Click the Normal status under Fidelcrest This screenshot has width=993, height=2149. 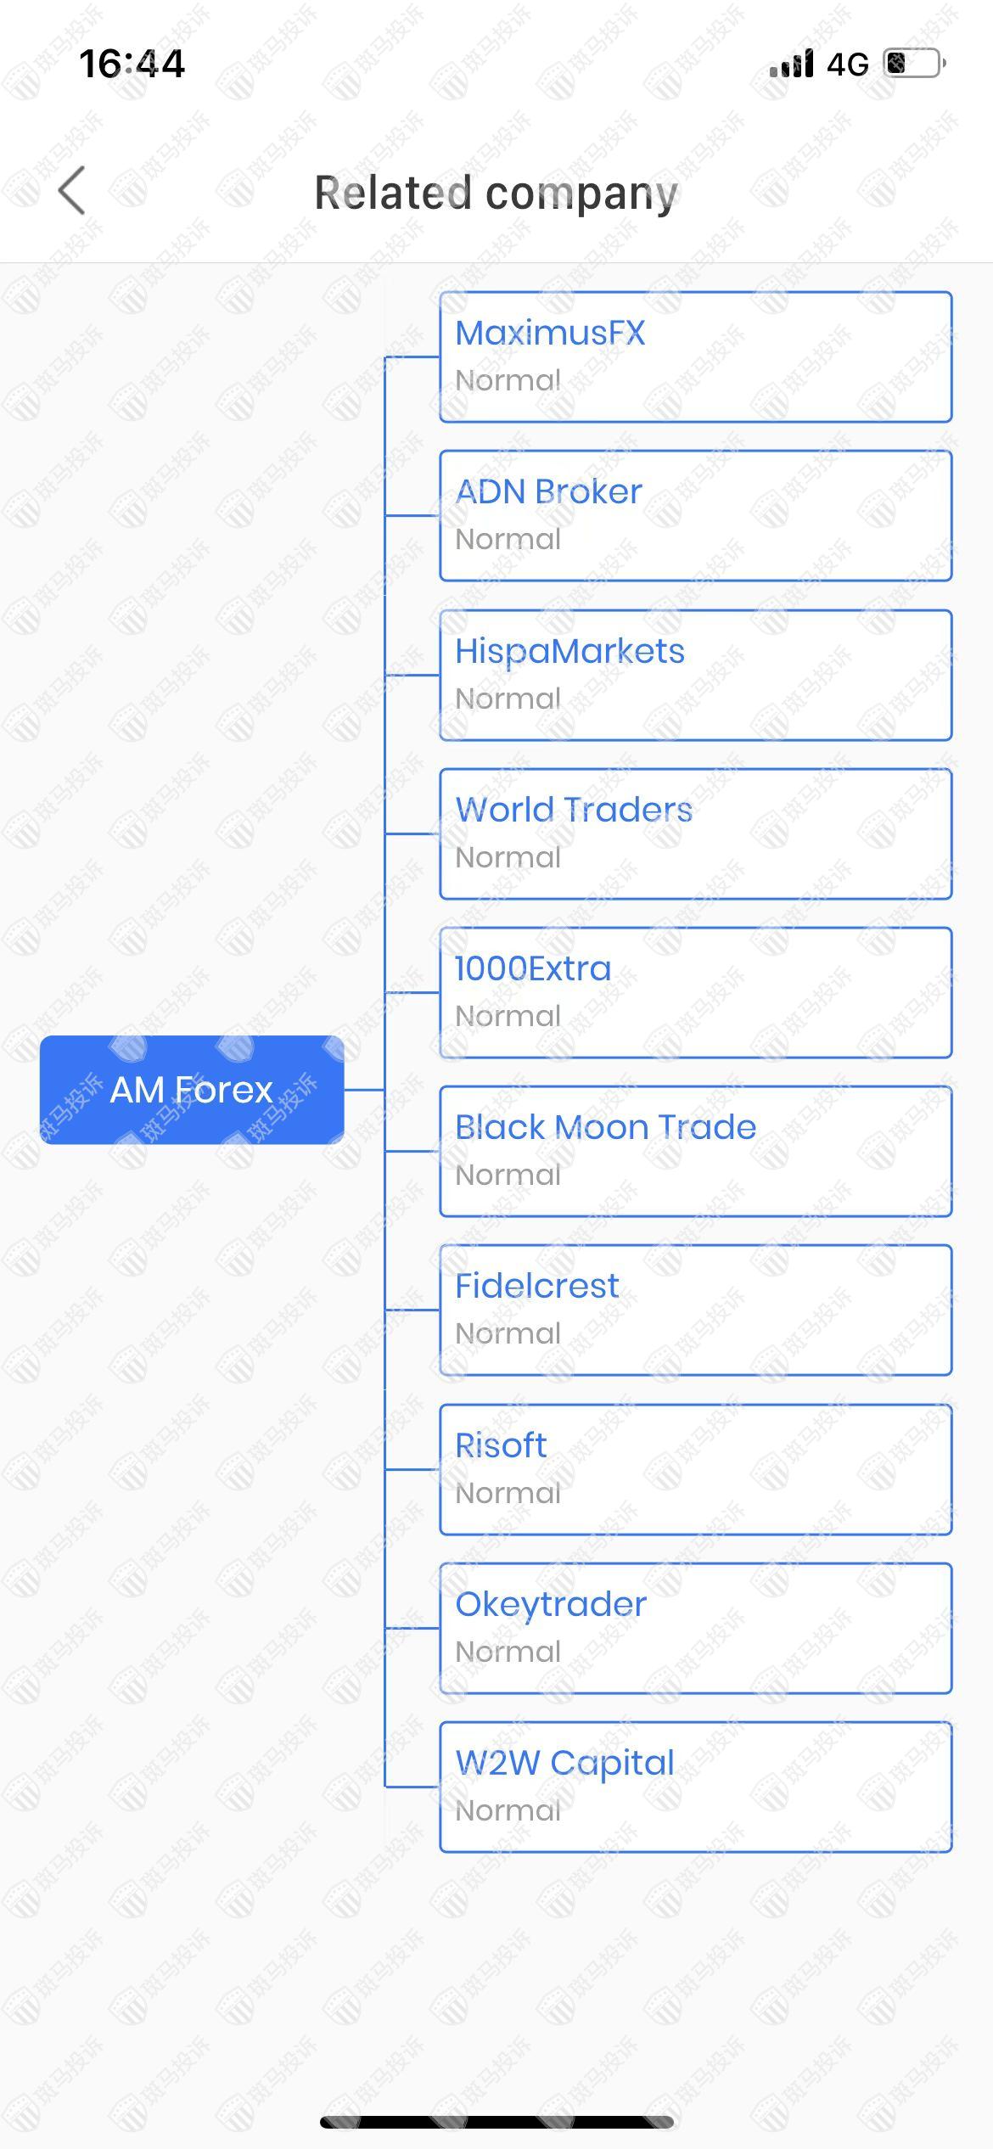click(x=508, y=1333)
